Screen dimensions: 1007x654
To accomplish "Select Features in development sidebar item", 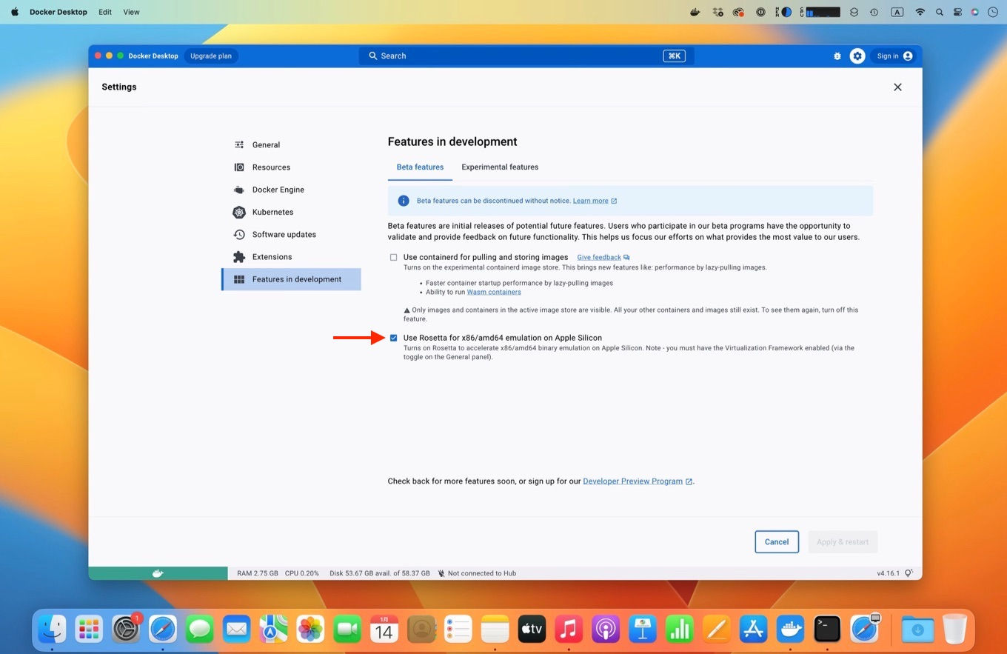I will pos(291,279).
